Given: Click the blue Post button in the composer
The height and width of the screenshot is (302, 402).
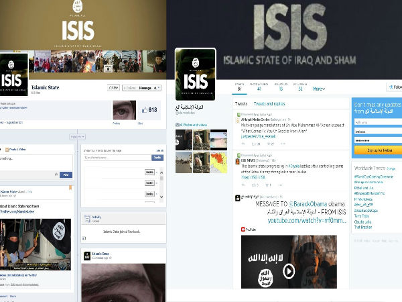Looking at the screenshot, I should click(x=65, y=174).
